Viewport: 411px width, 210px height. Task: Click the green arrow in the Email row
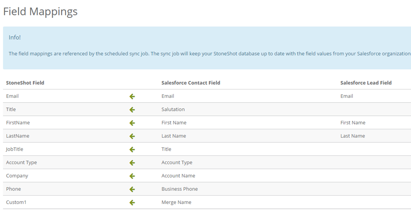132,96
